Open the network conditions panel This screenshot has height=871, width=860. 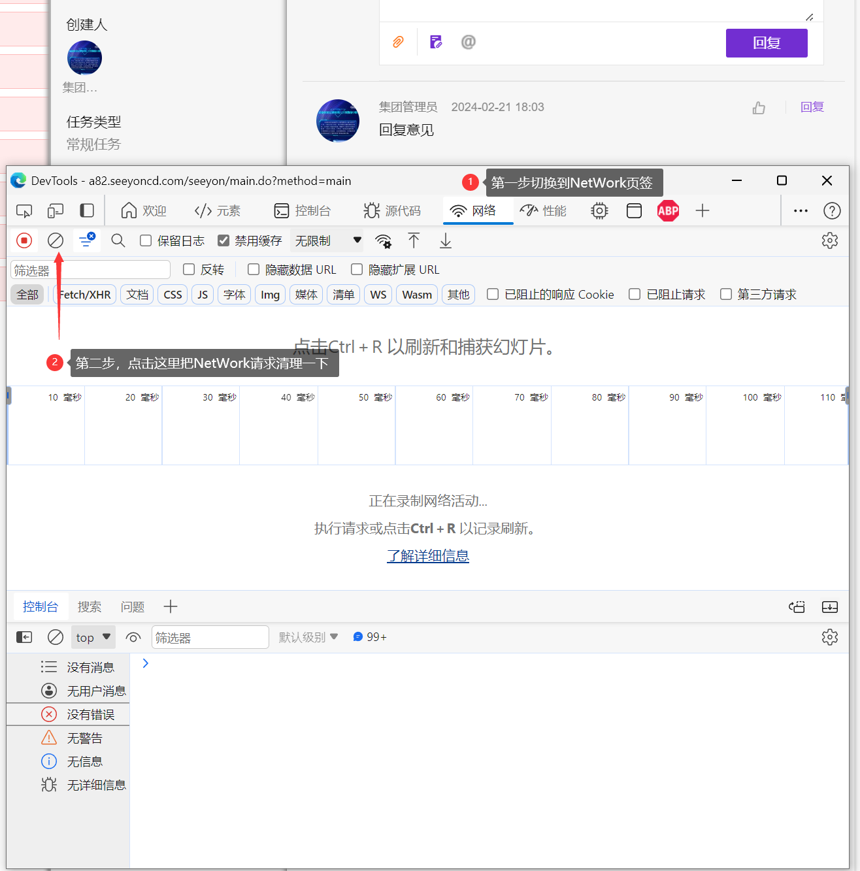[x=384, y=241]
